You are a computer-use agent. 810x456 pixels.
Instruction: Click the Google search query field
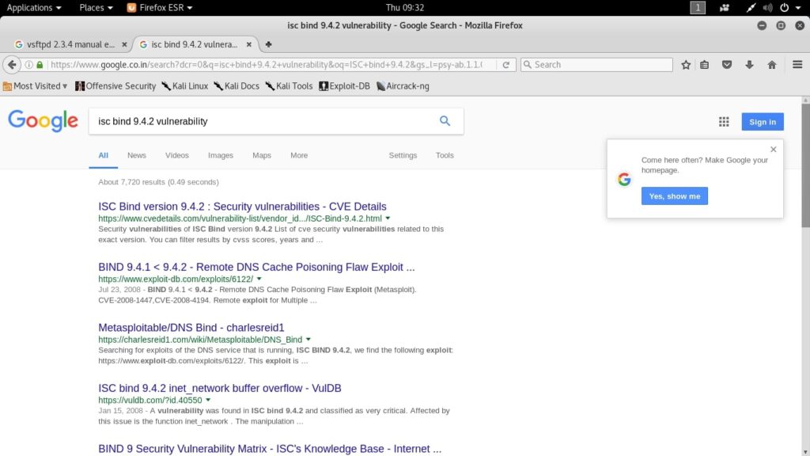click(x=263, y=121)
